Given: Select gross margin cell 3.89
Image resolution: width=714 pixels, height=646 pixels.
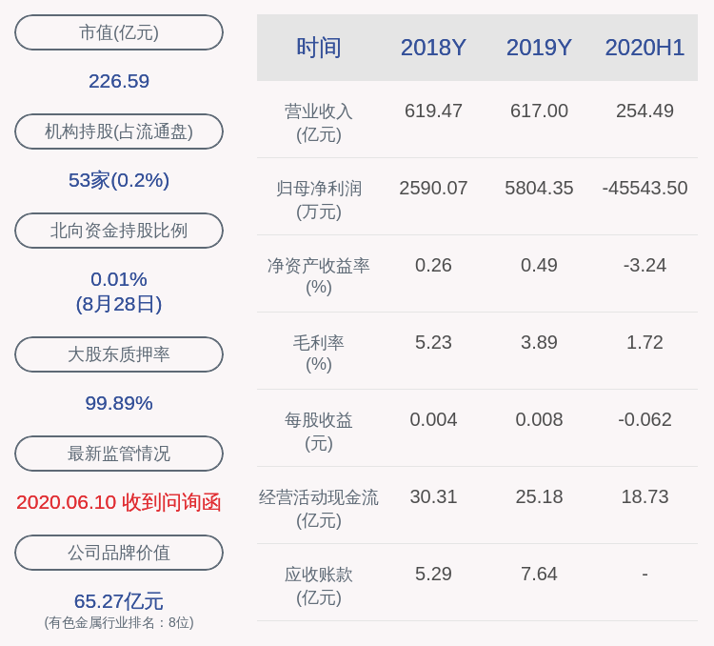Looking at the screenshot, I should [x=539, y=342].
